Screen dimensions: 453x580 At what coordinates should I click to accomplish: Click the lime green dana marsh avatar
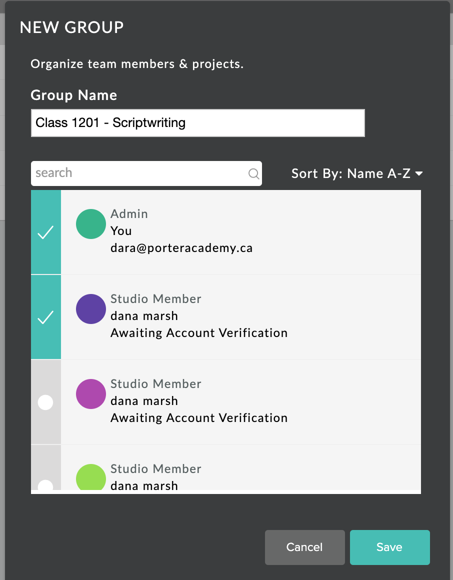pos(91,477)
